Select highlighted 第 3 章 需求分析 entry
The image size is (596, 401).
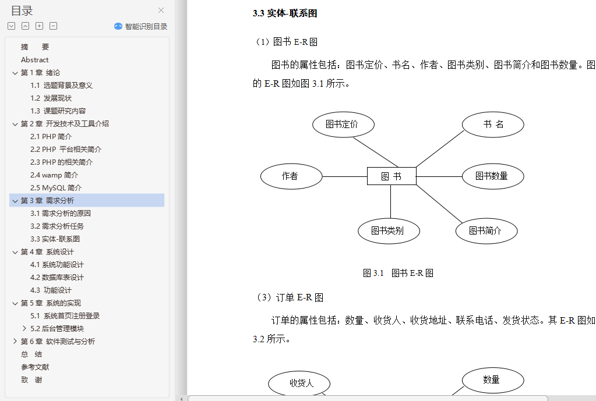click(x=87, y=200)
